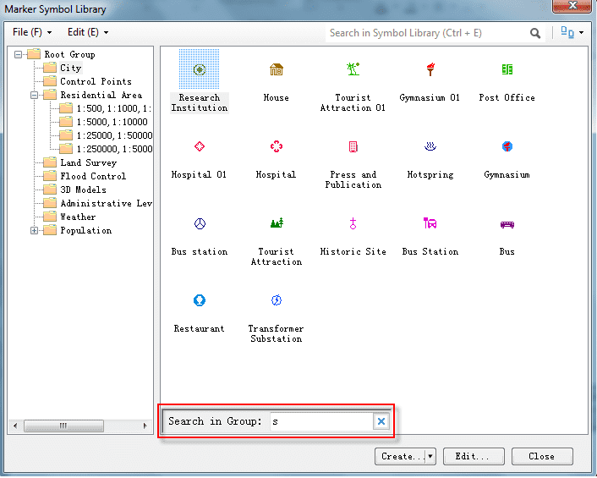Collapse the Root Group tree node
The width and height of the screenshot is (597, 478).
pos(19,54)
